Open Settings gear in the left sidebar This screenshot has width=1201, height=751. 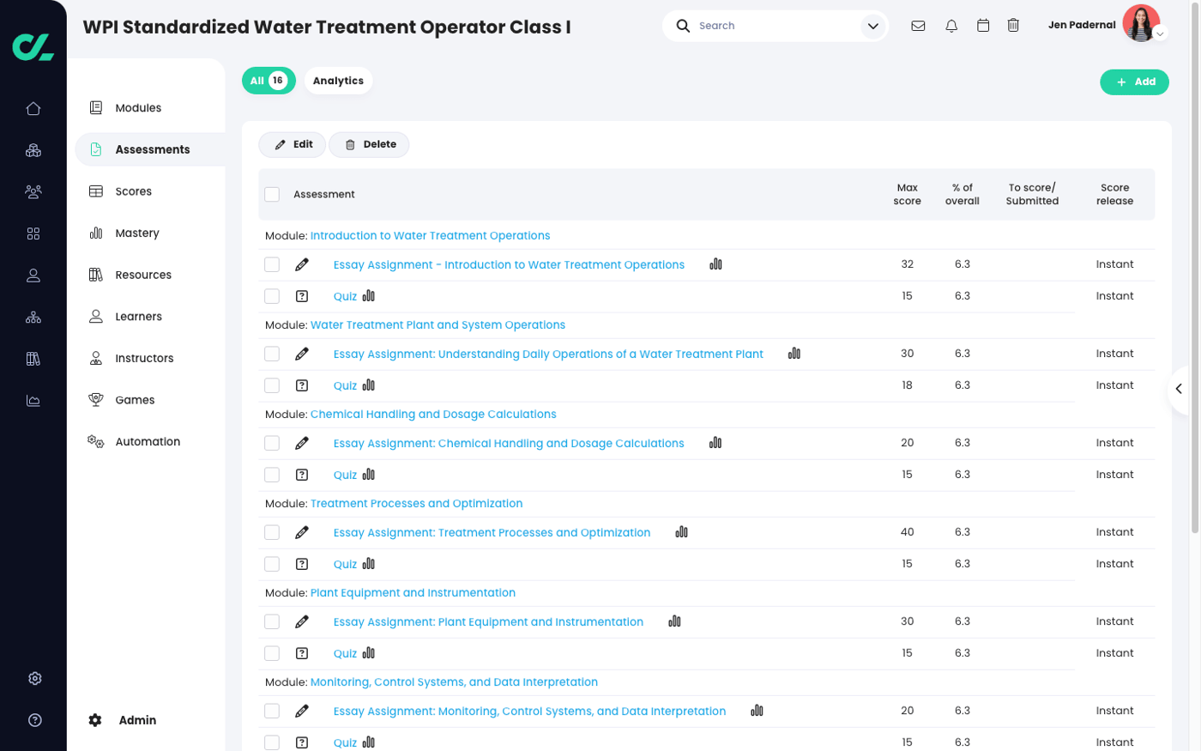pos(34,678)
